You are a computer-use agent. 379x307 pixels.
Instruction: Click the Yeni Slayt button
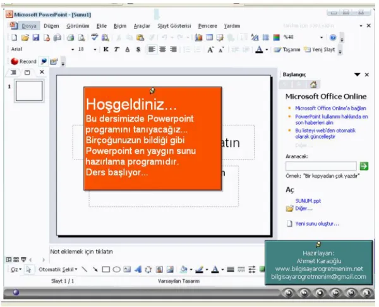point(320,50)
